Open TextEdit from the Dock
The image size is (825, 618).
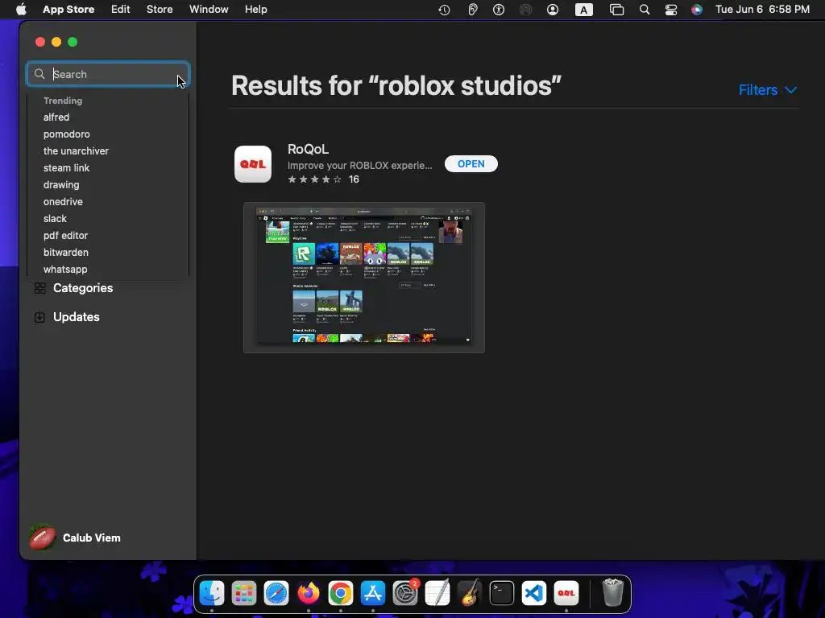click(437, 593)
